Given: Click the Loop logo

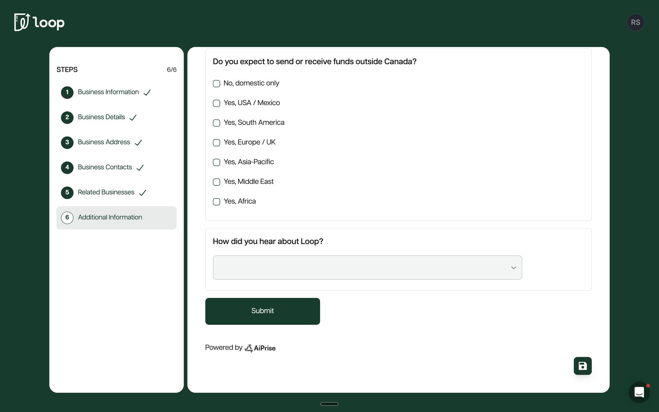Looking at the screenshot, I should click(39, 22).
